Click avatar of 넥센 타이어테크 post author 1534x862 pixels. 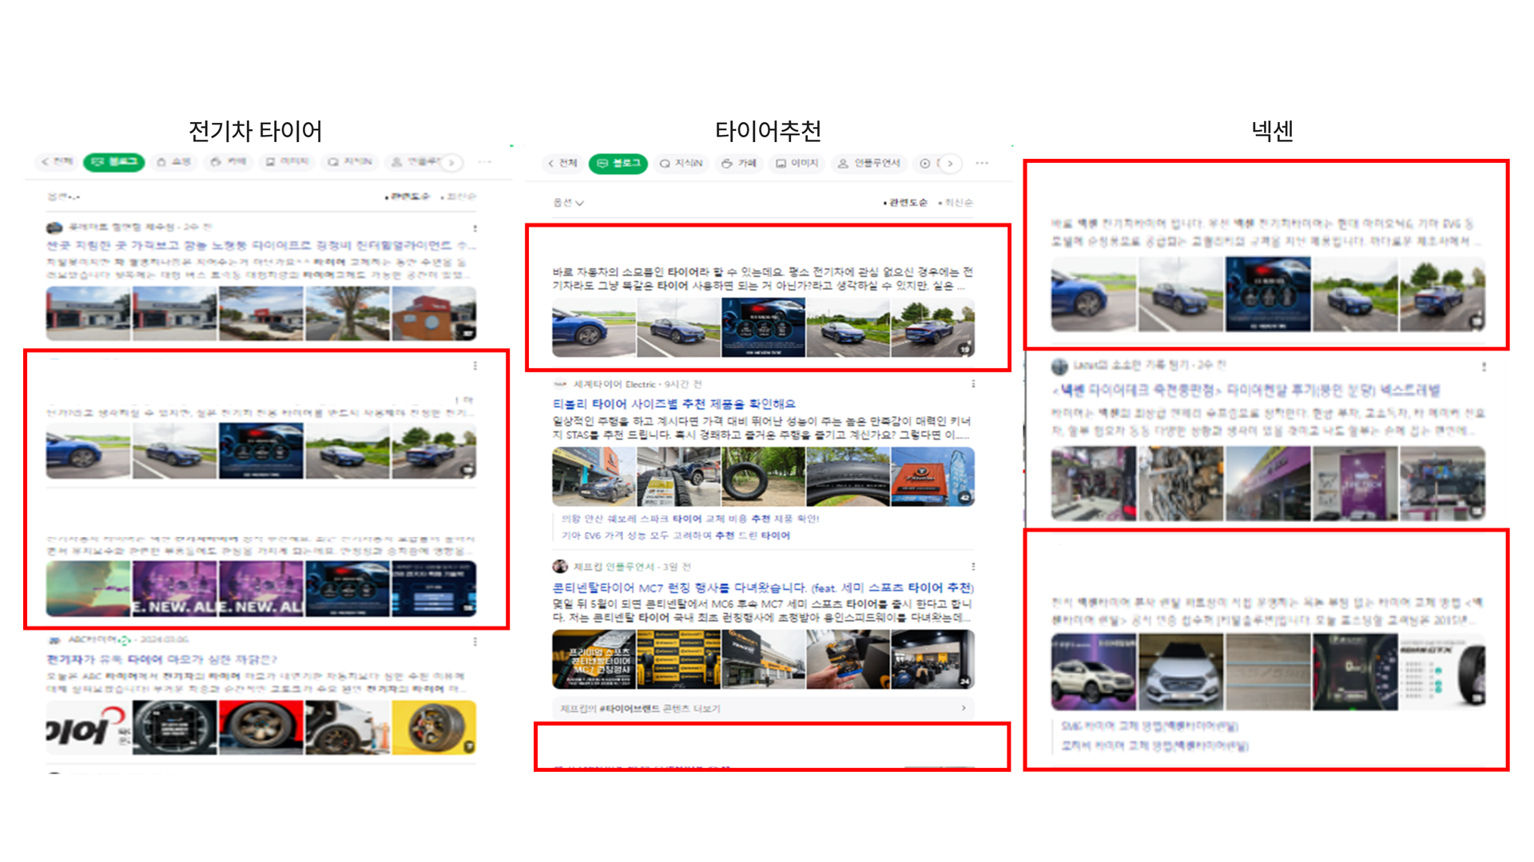pyautogui.click(x=1060, y=366)
